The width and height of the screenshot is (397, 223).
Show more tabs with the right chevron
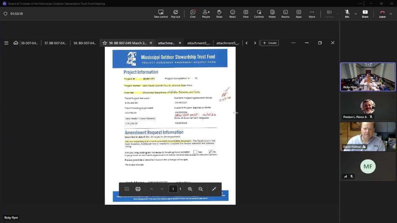(255, 43)
